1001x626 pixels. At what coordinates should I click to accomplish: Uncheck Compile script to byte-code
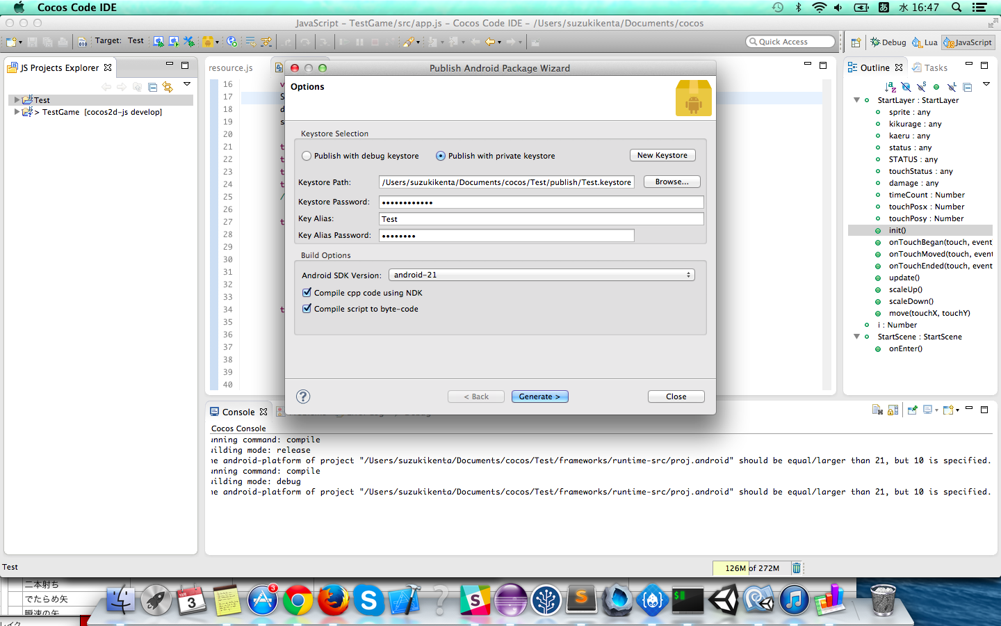point(307,309)
